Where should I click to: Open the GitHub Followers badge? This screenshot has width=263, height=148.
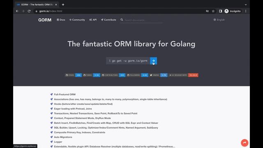[137, 75]
